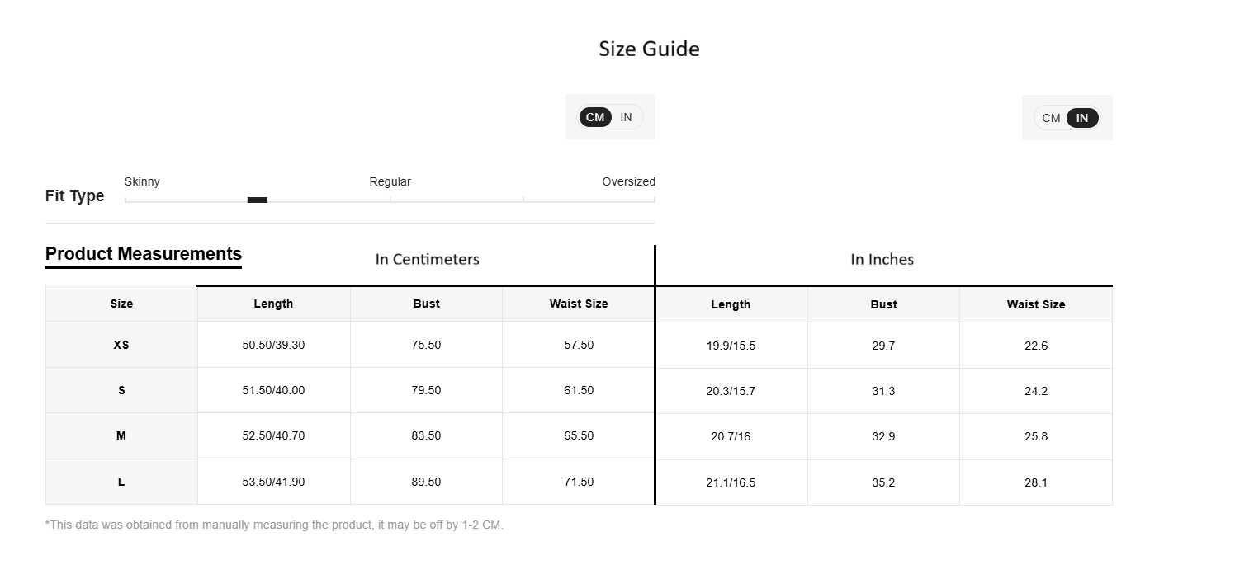
Task: Click the L waist value 28.1 inches
Action: pyautogui.click(x=1035, y=482)
